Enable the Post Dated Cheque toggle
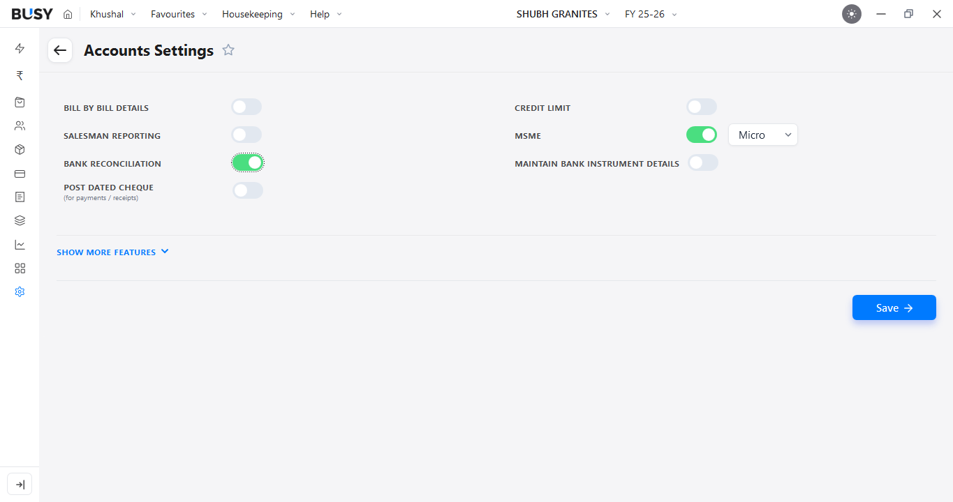This screenshot has width=953, height=502. [x=248, y=190]
